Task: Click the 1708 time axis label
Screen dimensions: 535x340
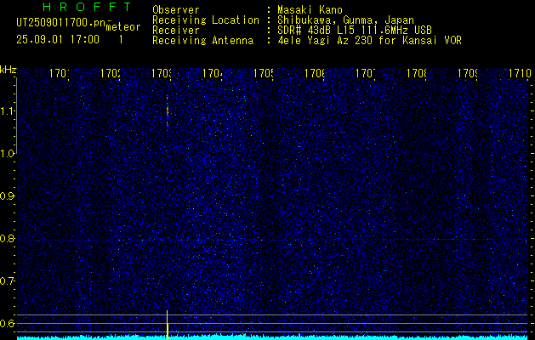Action: coord(417,73)
